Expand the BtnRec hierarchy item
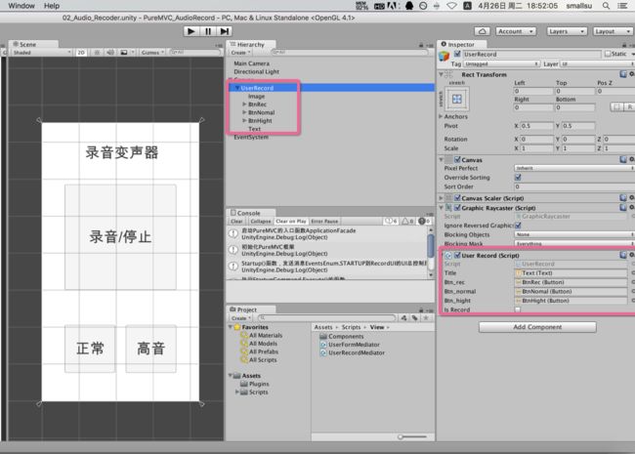Screen dimensions: 635x454 click(244, 104)
